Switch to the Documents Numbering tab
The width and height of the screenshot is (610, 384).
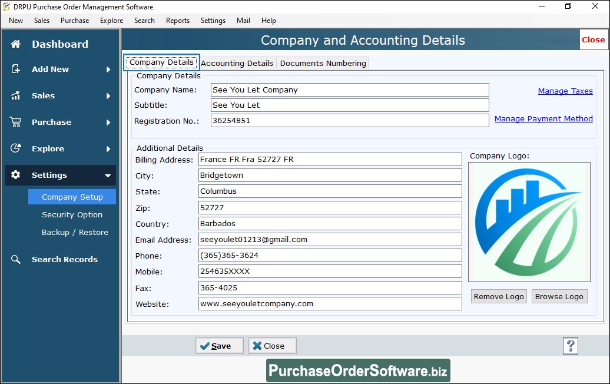(323, 63)
